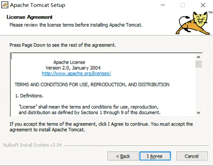
Task: Minimize the Apache Tomcat Setup window
Action: (x=162, y=5)
